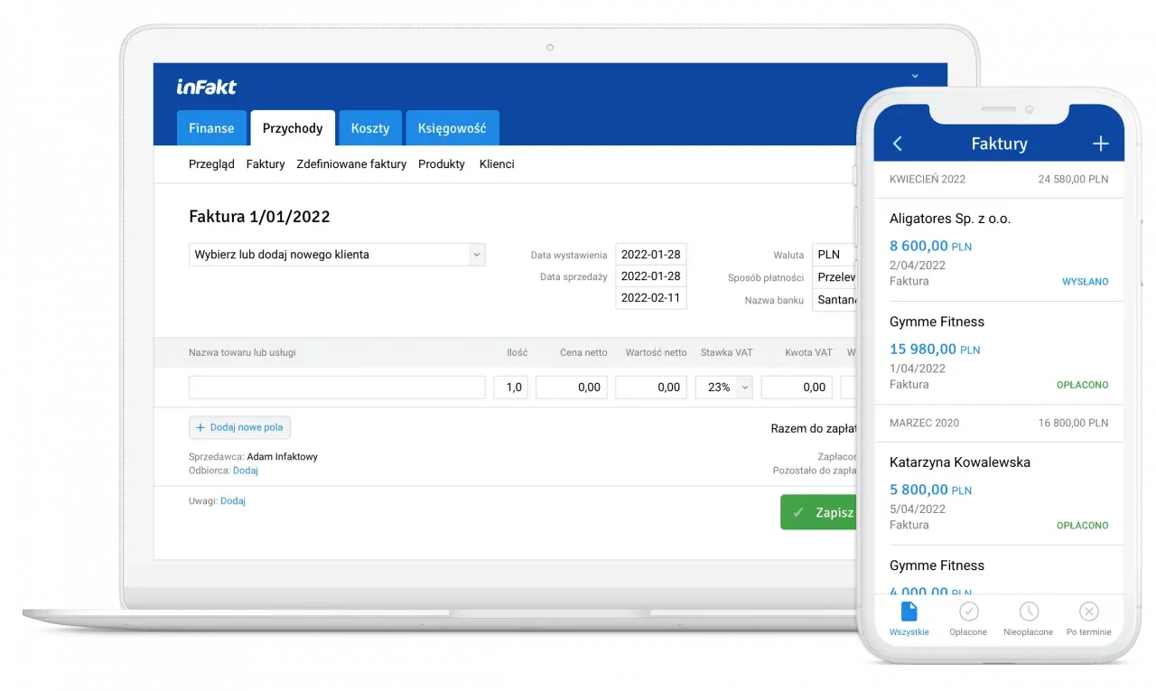The width and height of the screenshot is (1156, 691).
Task: Click Dodaj nowe pola button
Action: click(x=239, y=426)
